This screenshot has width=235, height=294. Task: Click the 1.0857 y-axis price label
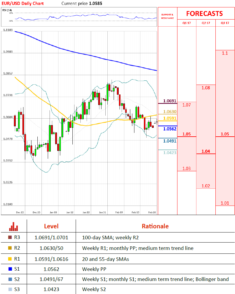(8, 73)
